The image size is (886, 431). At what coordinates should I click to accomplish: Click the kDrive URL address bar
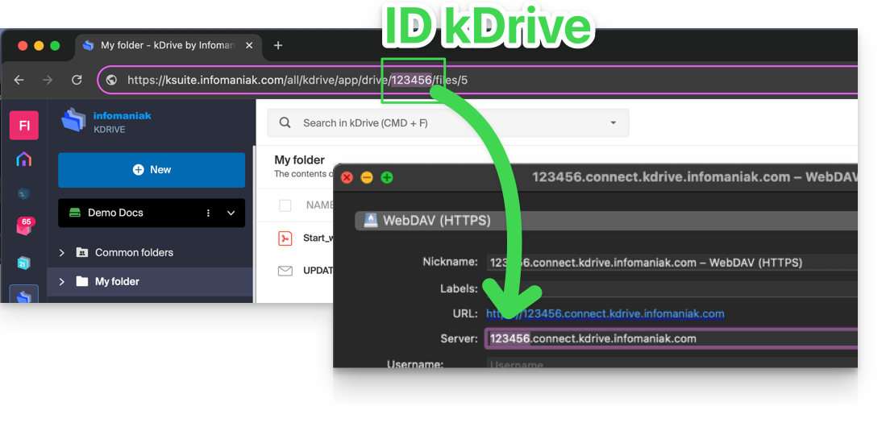[x=477, y=81]
